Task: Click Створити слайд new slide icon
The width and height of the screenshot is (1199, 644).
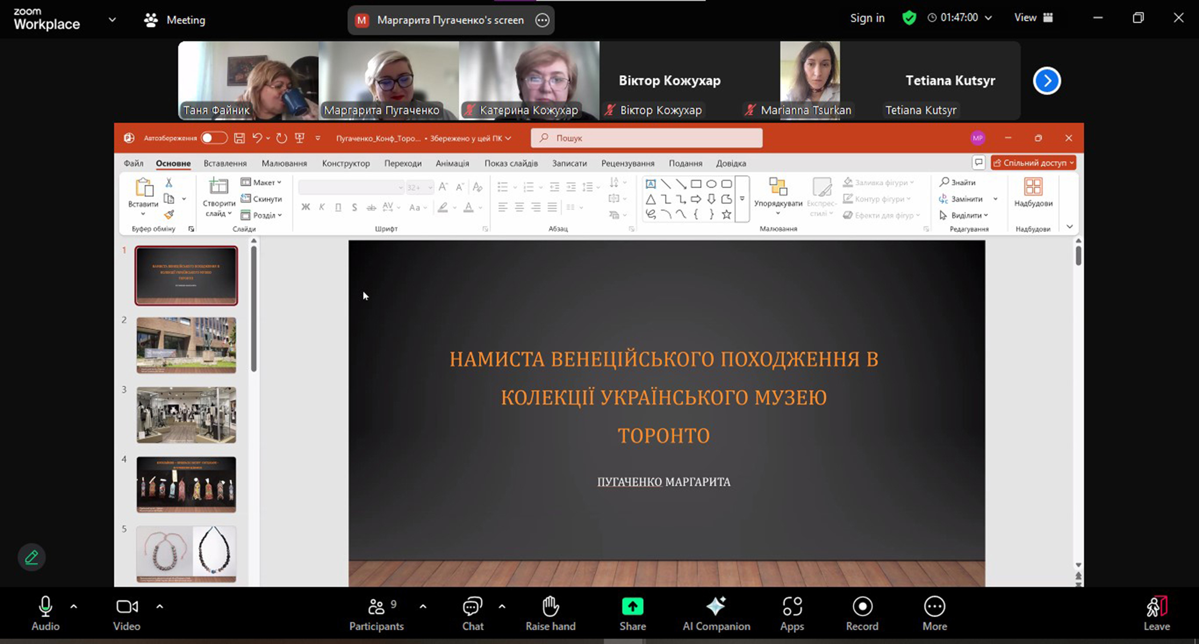Action: tap(219, 186)
